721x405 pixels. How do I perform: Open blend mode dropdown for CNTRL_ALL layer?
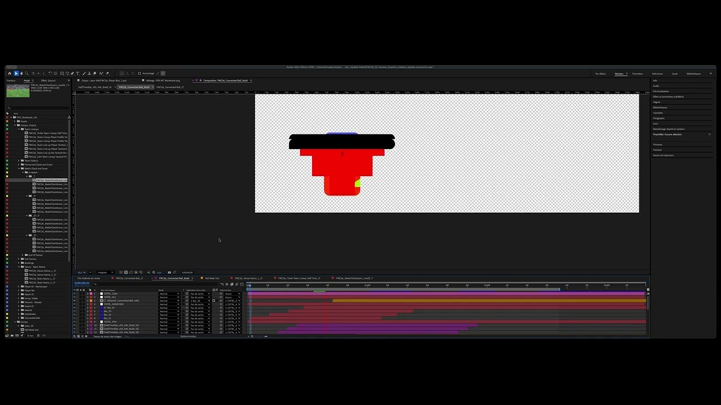tap(169, 297)
